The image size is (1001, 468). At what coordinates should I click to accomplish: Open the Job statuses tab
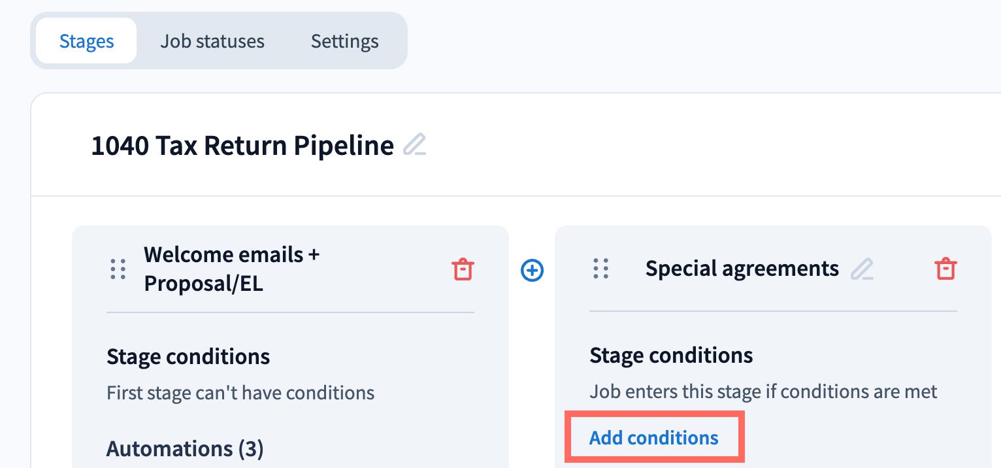point(212,41)
